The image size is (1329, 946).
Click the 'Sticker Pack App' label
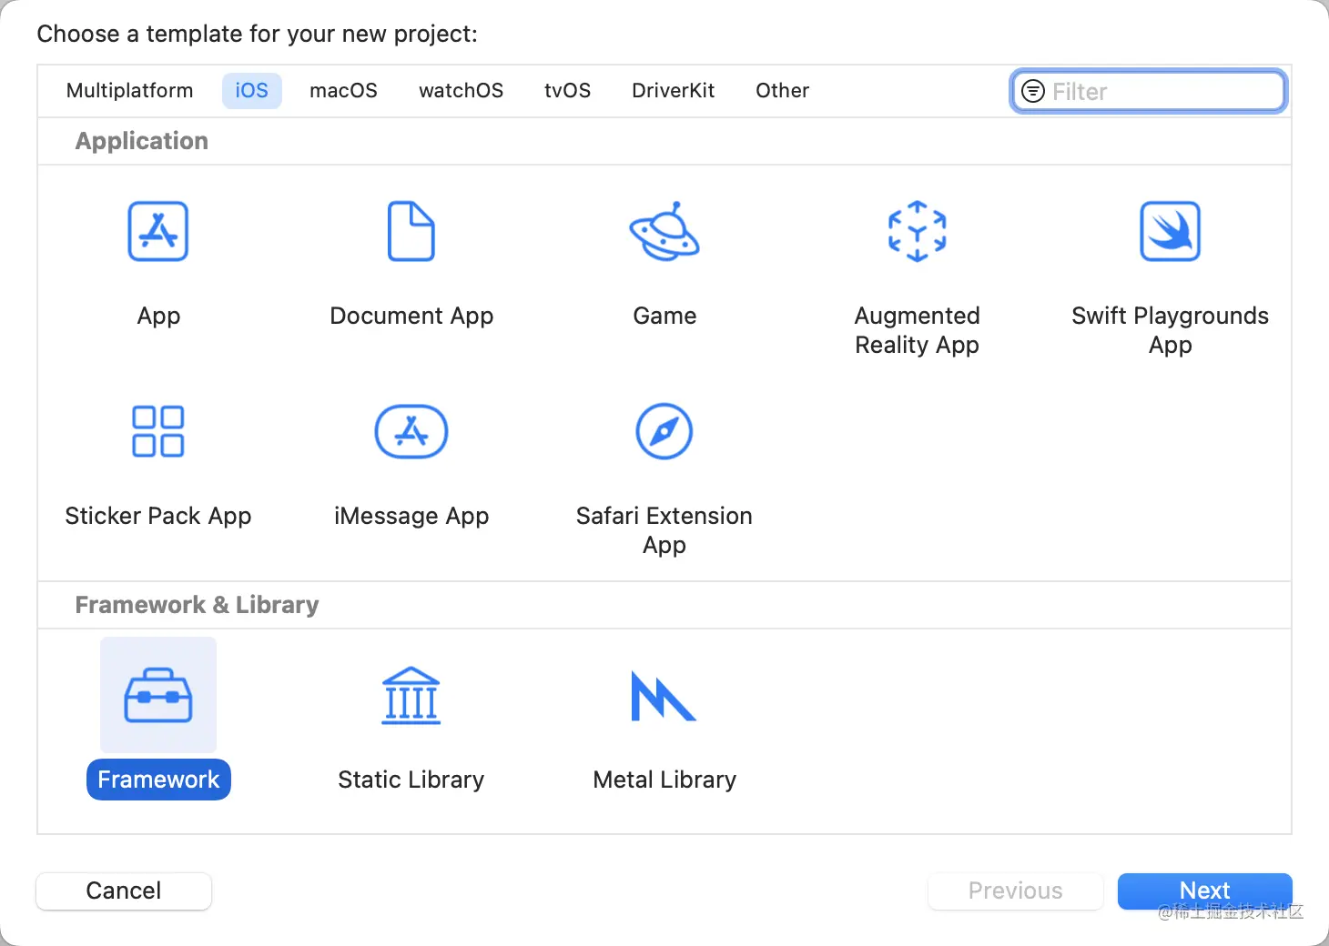(158, 516)
